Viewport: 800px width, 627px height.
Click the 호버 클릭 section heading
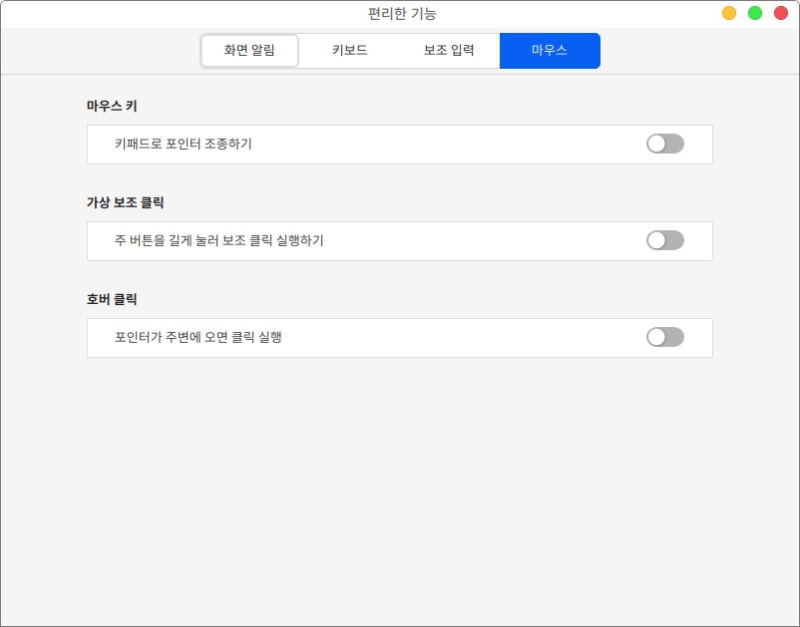tap(112, 299)
